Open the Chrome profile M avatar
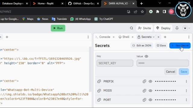The width and height of the screenshot is (193, 108). click(x=171, y=12)
